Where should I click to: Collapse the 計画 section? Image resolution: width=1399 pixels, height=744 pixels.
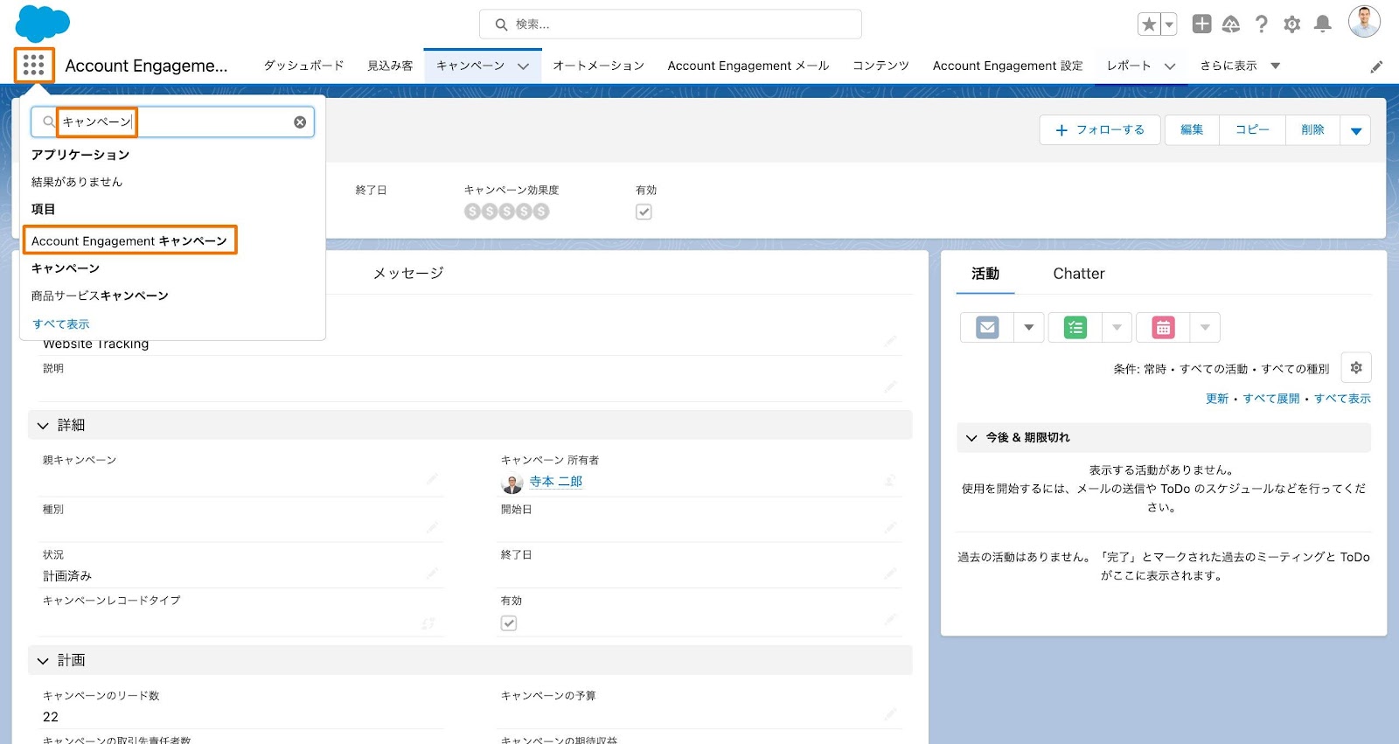(x=43, y=661)
